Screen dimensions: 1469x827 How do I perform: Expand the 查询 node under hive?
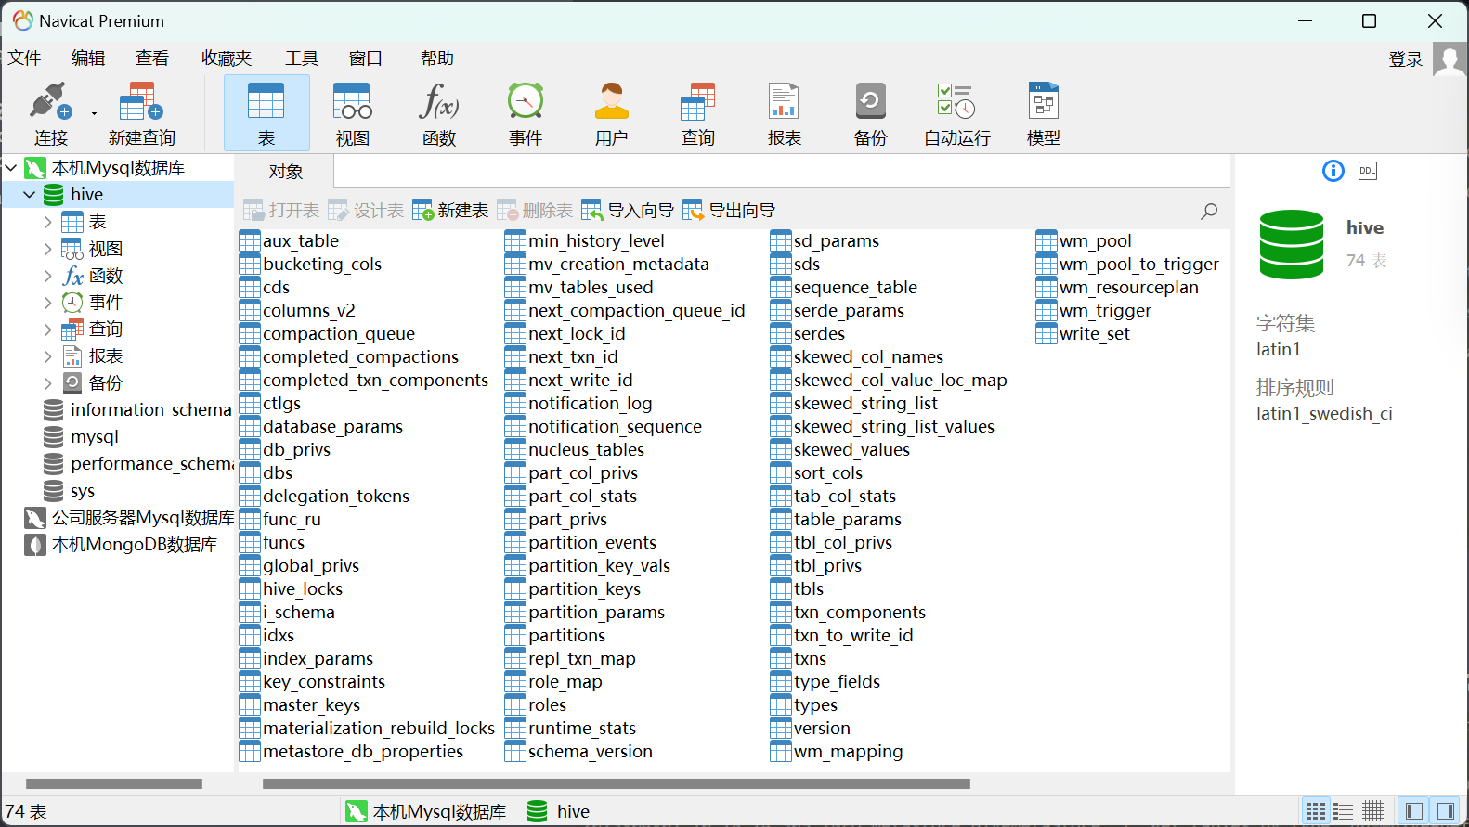(47, 330)
